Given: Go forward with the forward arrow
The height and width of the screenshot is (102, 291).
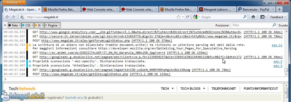Looking at the screenshot, I should click(13, 17).
